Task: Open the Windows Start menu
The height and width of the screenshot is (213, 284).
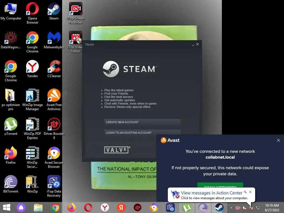Action: [x=7, y=207]
